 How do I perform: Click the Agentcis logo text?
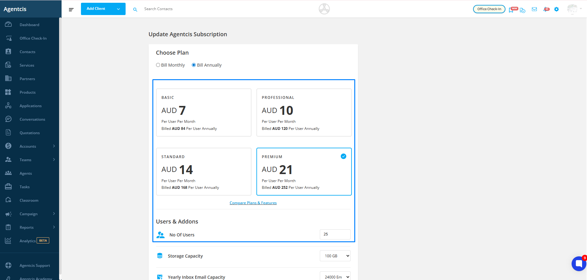(15, 9)
